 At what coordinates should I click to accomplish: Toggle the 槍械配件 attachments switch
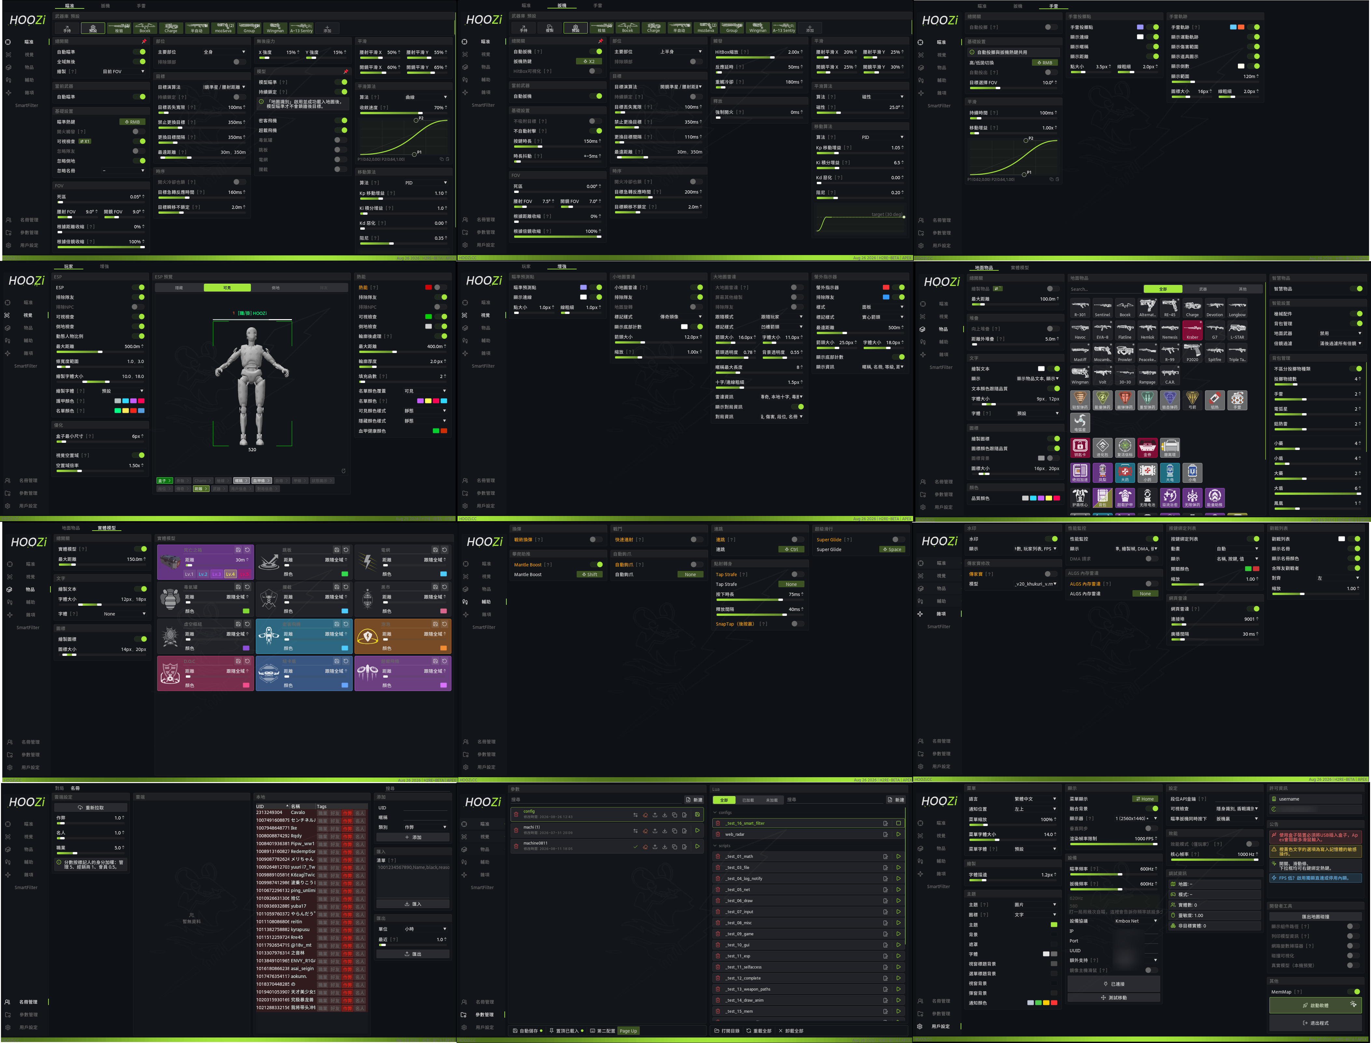[x=1357, y=314]
